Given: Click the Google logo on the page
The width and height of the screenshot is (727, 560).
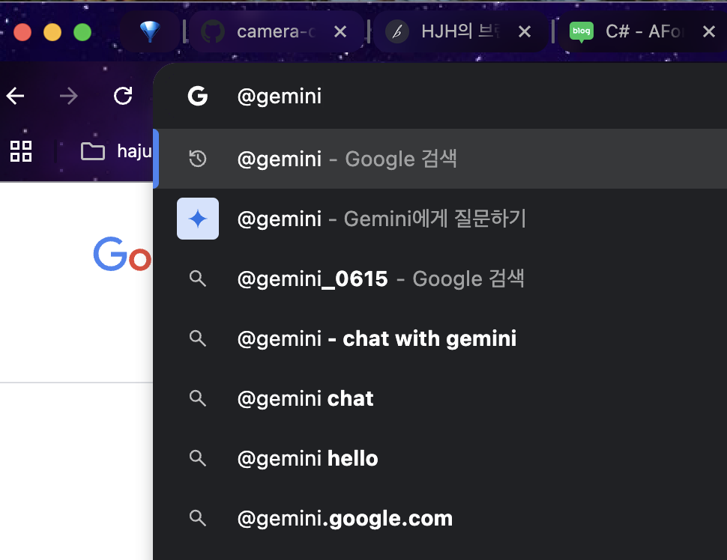Looking at the screenshot, I should (123, 255).
